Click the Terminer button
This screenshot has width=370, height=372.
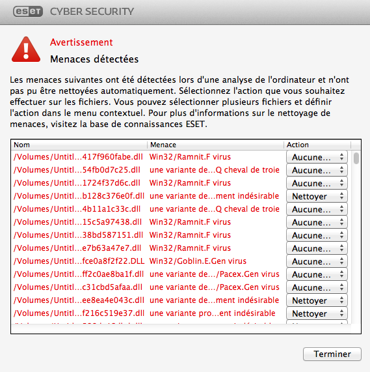332,354
